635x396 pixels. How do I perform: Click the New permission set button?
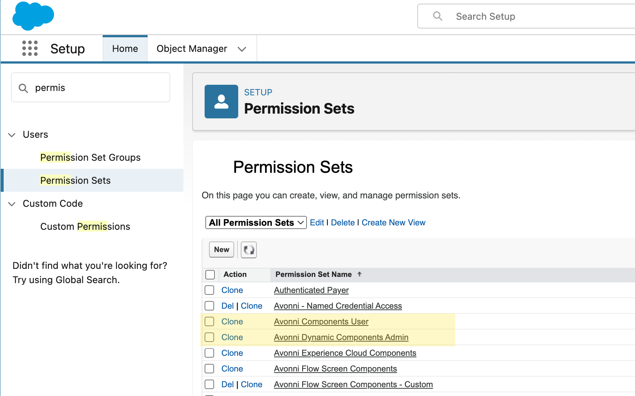(221, 250)
